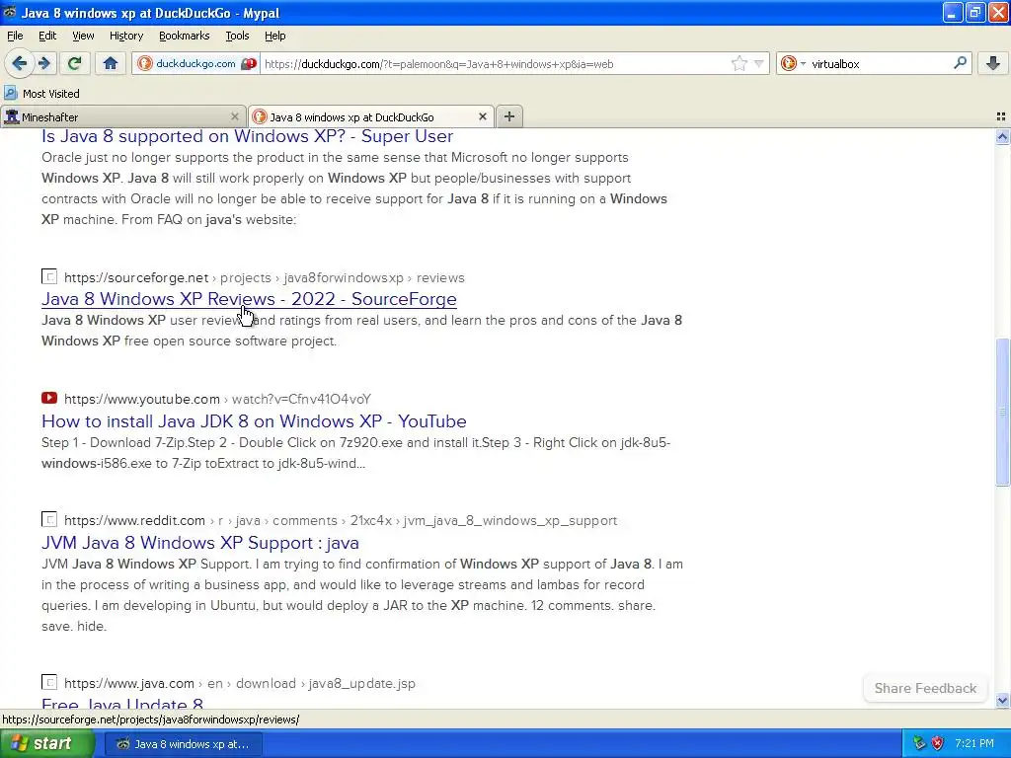Open the Edit menu
The image size is (1011, 758).
point(47,36)
